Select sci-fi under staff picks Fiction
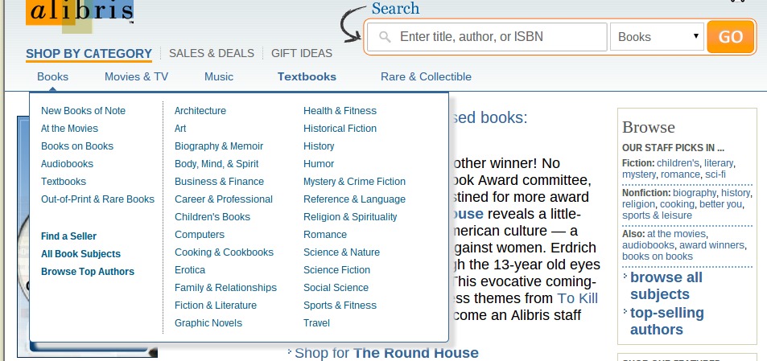Image resolution: width=767 pixels, height=361 pixels. 715,174
